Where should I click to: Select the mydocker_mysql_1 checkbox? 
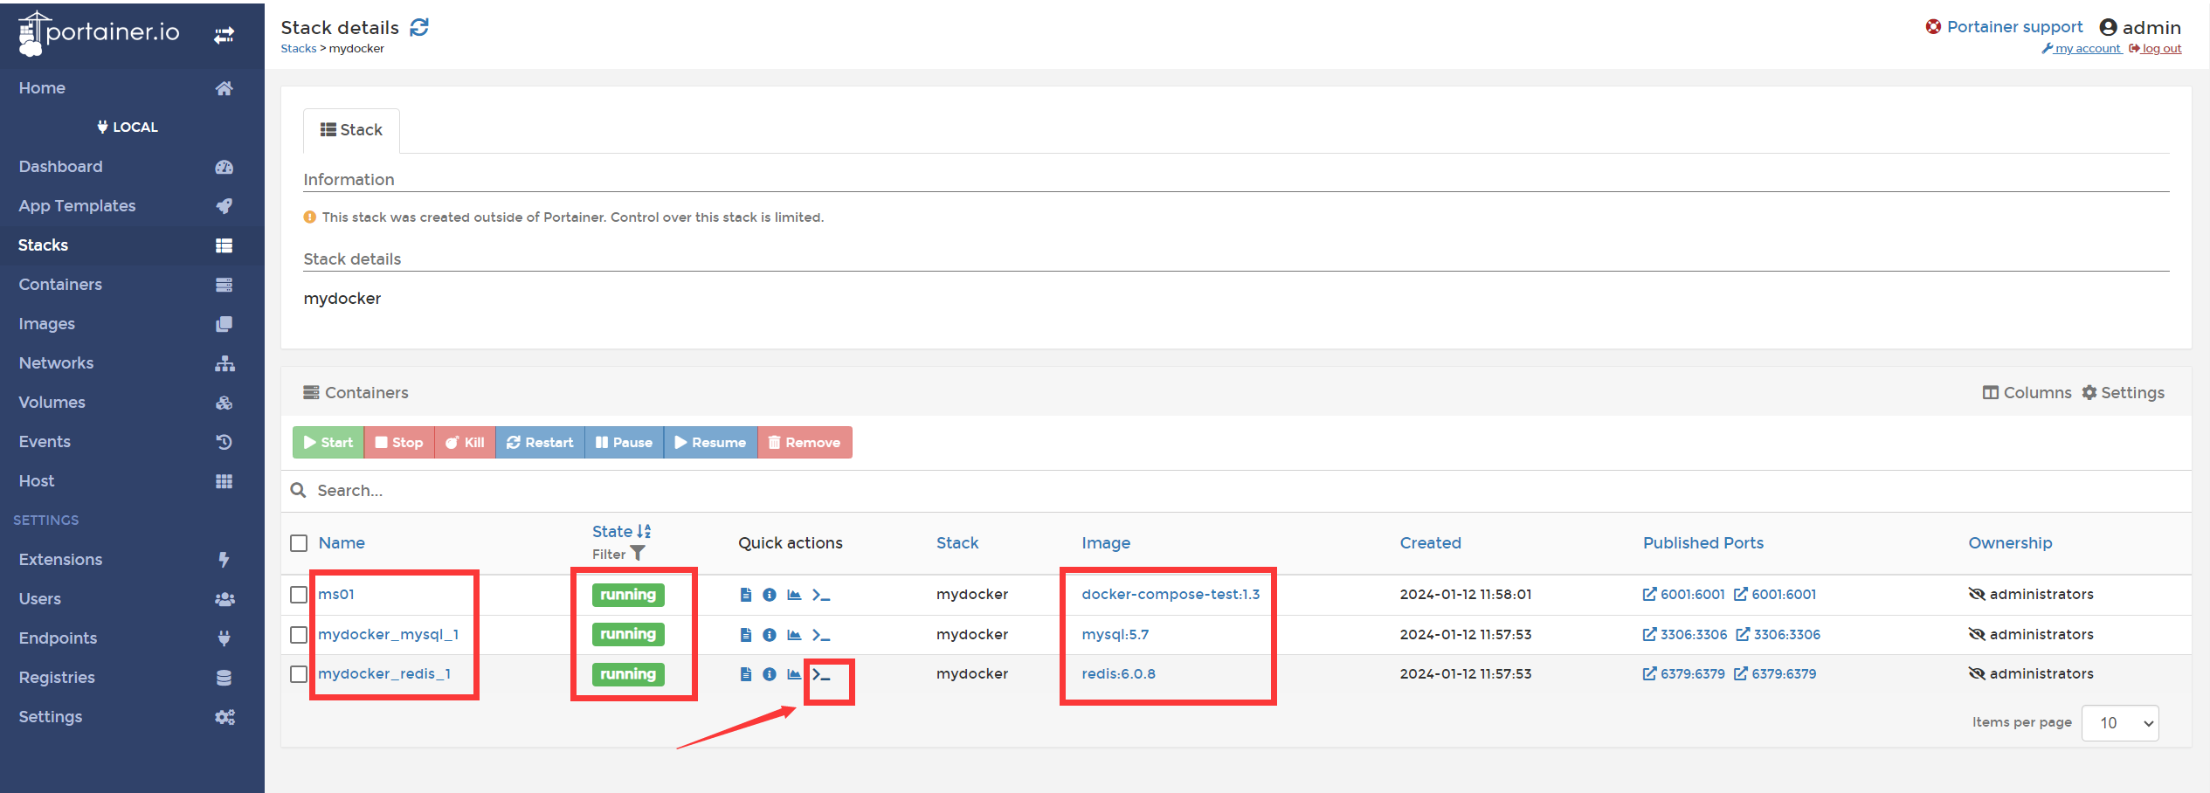pyautogui.click(x=299, y=635)
